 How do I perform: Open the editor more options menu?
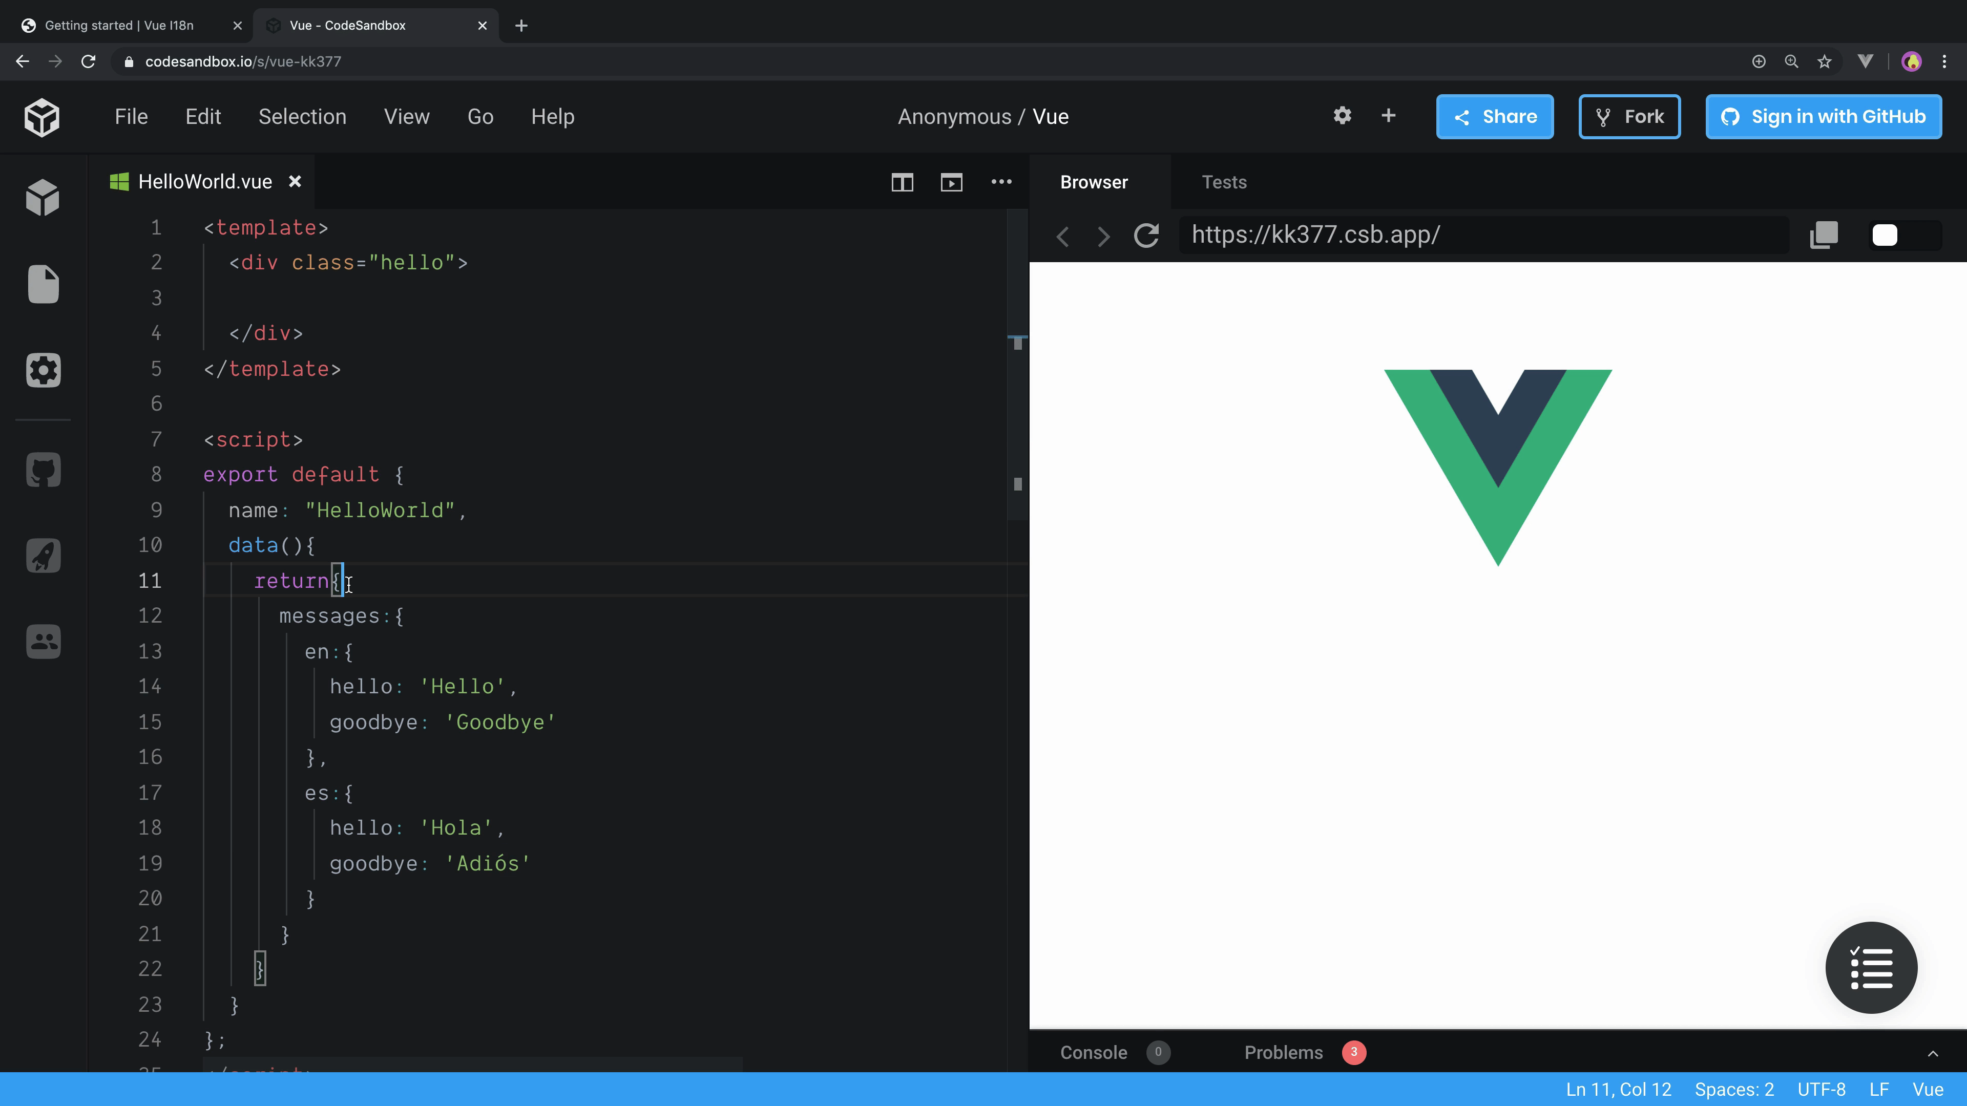[x=1001, y=182]
